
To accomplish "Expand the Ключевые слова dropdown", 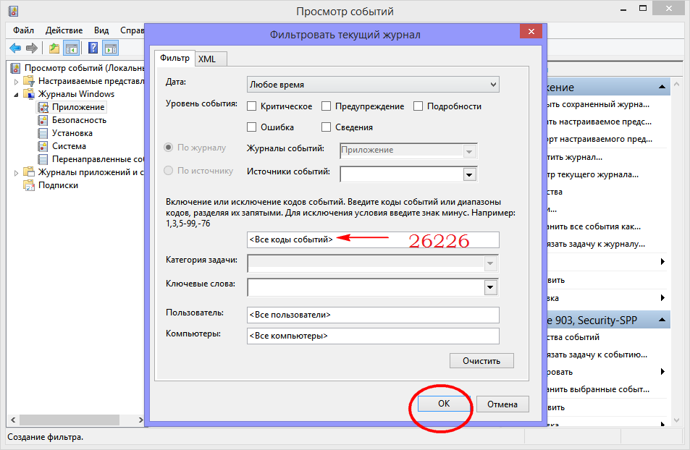I will pos(491,288).
